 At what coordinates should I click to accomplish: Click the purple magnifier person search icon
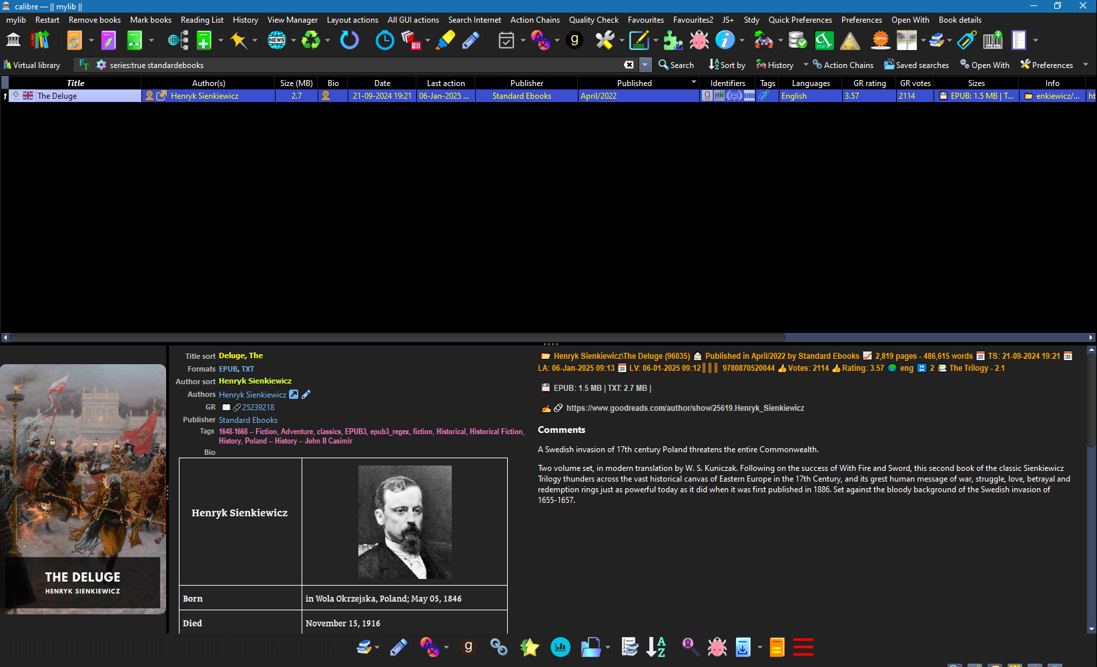pyautogui.click(x=689, y=647)
